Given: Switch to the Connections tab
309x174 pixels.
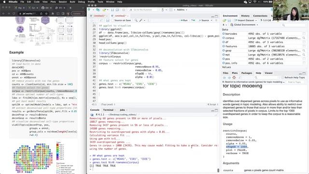Looking at the screenshot, I should (260, 16).
